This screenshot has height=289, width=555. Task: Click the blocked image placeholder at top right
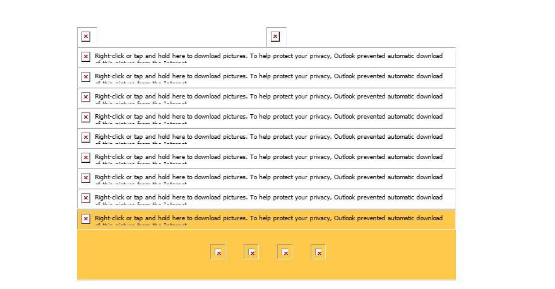(275, 37)
